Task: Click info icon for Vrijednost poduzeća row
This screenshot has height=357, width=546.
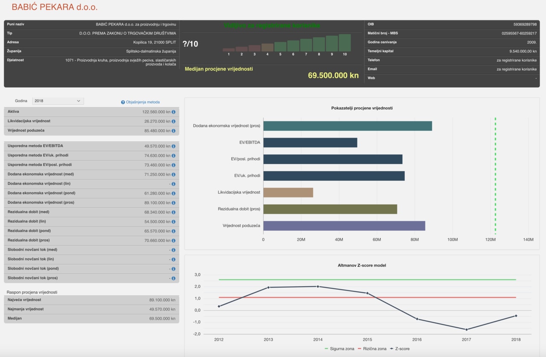Action: (174, 130)
